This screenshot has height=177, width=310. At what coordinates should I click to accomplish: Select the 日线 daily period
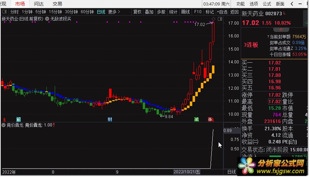click(101, 12)
